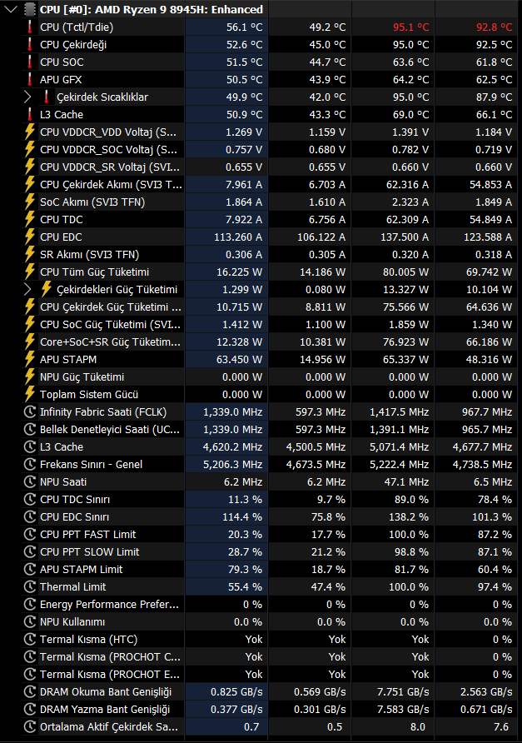Click clock icon of DRAM Okuma Bant Genişliği
Screen dimensions: 522x743
click(x=29, y=692)
